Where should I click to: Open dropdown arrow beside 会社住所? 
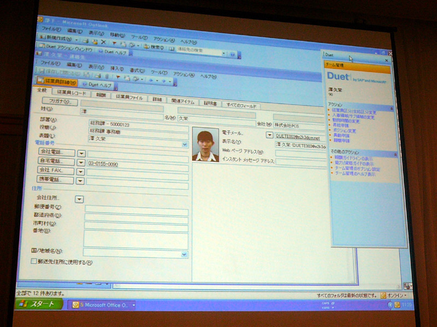79,198
